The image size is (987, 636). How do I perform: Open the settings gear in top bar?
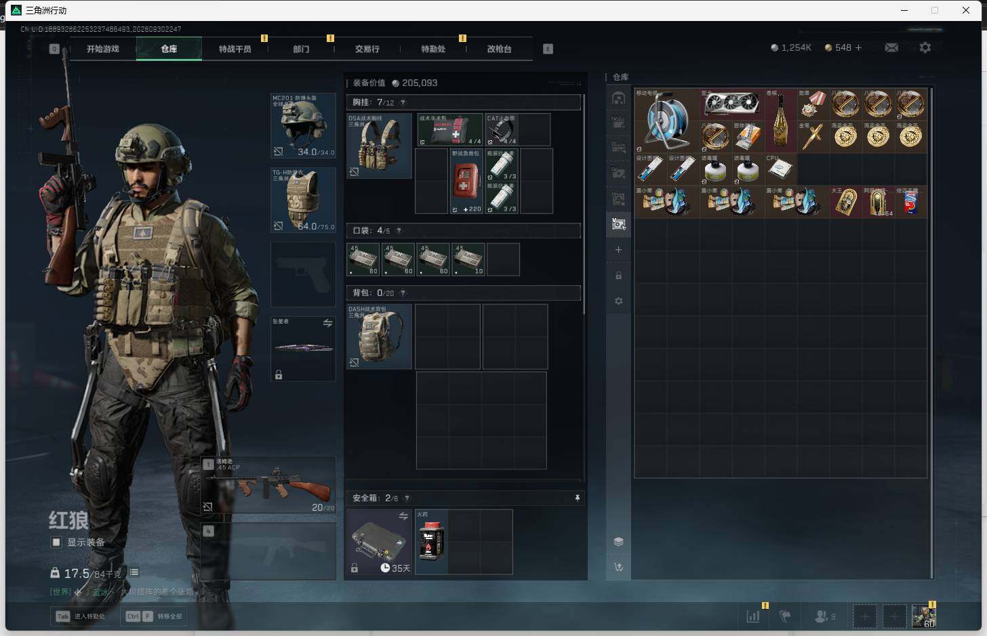(x=925, y=47)
